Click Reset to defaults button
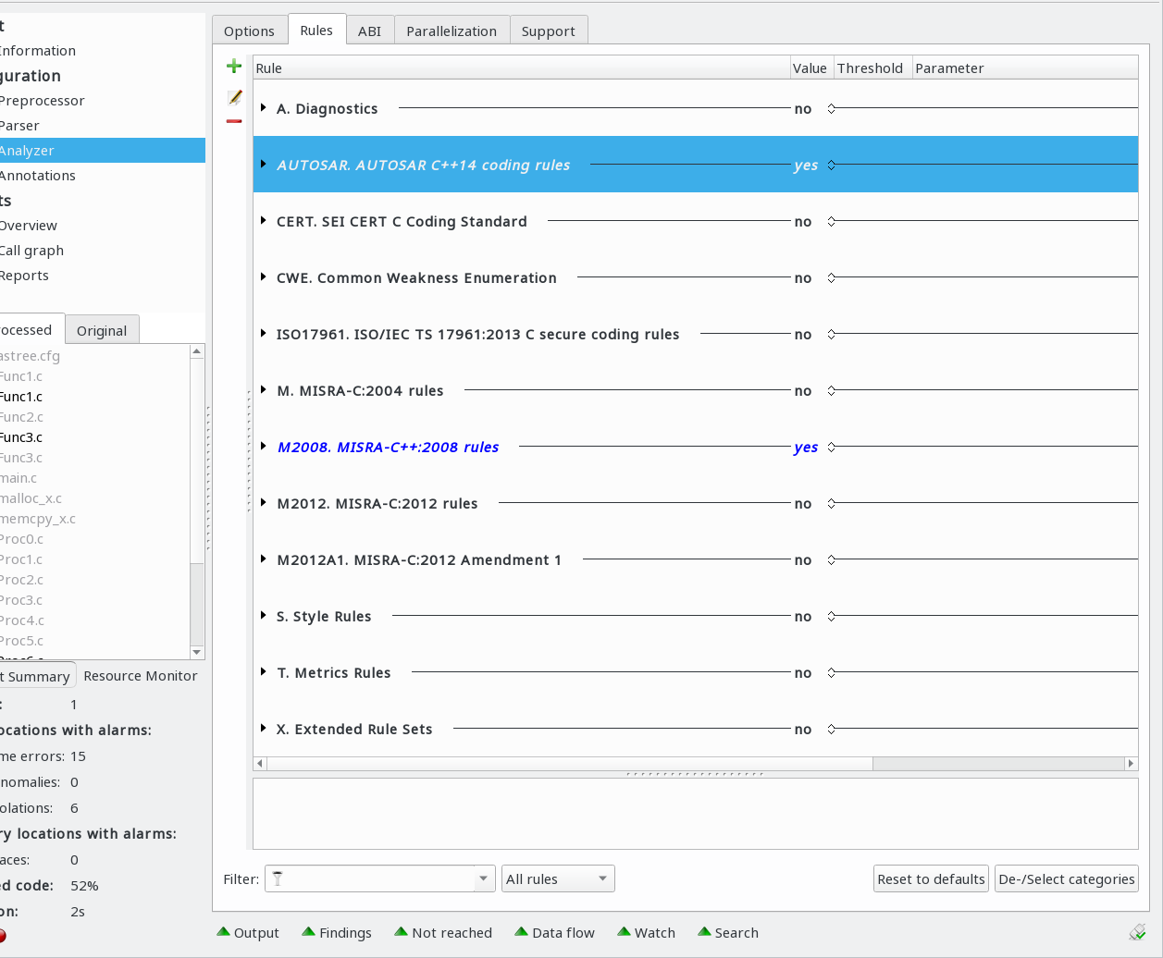Screen dimensions: 1163x958 931,878
